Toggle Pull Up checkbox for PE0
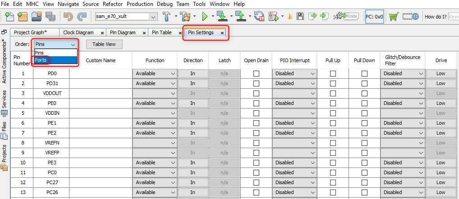This screenshot has width=459, height=199. [x=333, y=103]
